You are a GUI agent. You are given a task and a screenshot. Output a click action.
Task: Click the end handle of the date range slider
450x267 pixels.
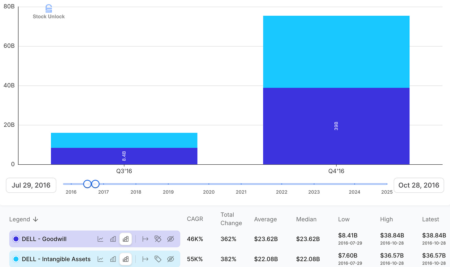95,184
